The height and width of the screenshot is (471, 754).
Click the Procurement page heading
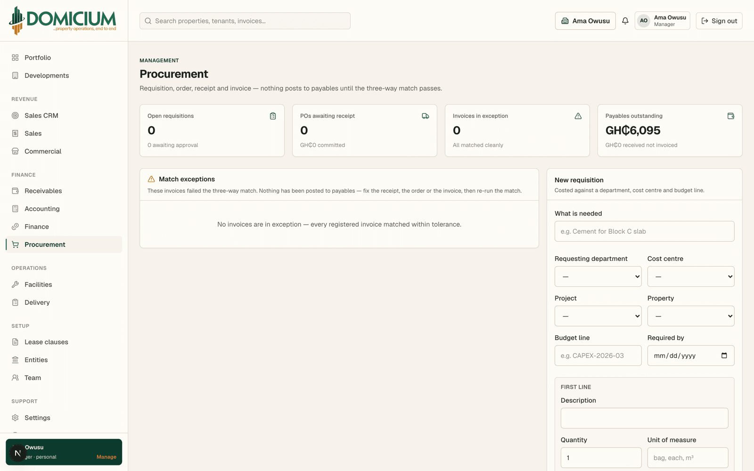click(x=174, y=74)
